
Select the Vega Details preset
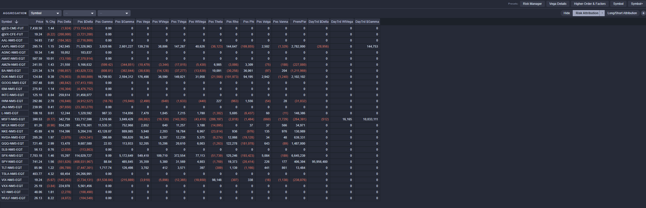pos(558,4)
